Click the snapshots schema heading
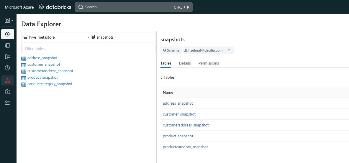This screenshot has width=349, height=163. tap(173, 39)
